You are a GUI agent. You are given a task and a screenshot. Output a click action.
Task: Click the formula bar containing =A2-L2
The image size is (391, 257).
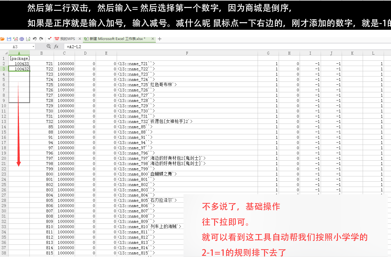(204, 46)
